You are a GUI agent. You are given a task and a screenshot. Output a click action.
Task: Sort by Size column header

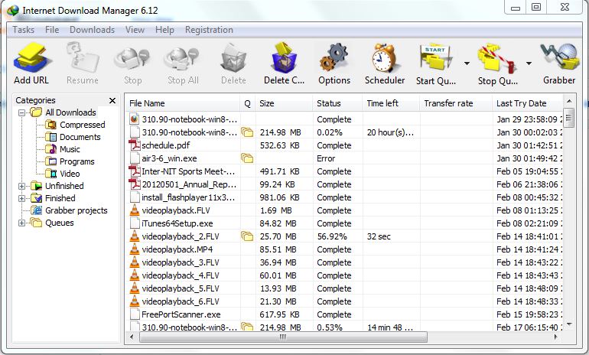[284, 103]
